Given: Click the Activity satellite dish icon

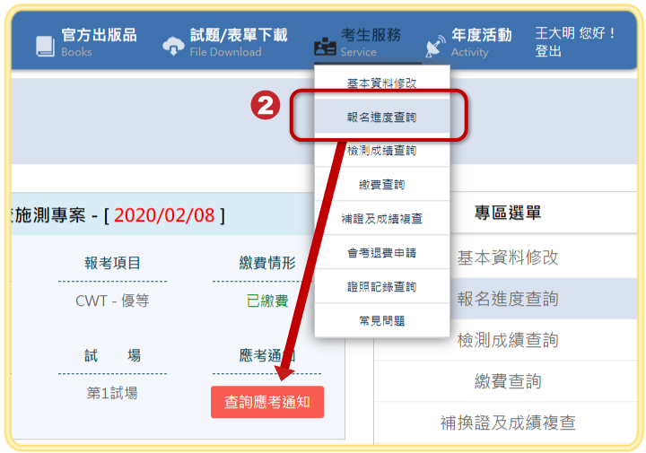Looking at the screenshot, I should click(x=435, y=46).
